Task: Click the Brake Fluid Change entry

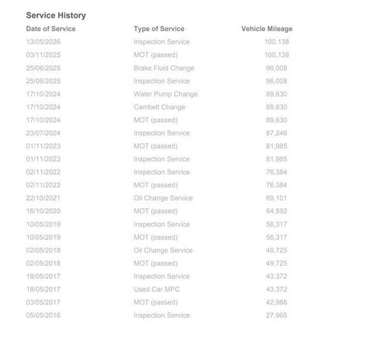Action: tap(164, 68)
